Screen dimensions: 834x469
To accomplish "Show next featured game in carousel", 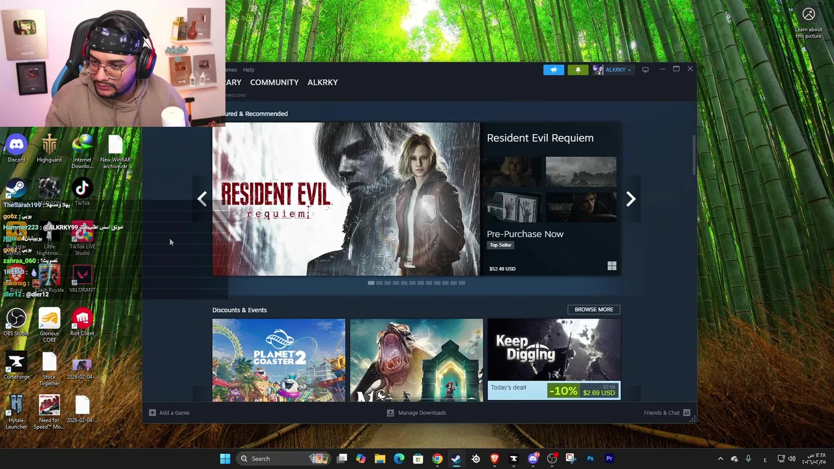I will click(631, 199).
